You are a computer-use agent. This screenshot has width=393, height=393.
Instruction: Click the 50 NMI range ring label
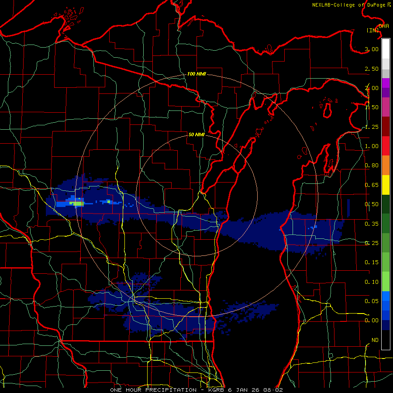(196, 134)
